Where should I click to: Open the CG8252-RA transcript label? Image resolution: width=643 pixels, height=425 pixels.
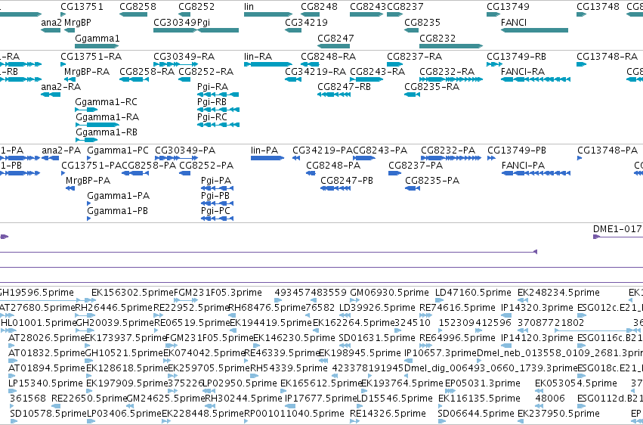coord(206,71)
